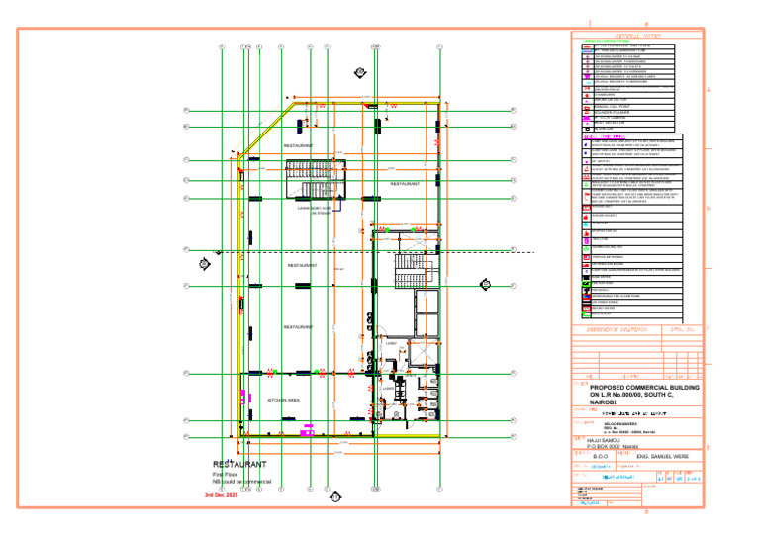Click the red 3rd Dec 2025 date
The image size is (760, 536).
coord(221,495)
